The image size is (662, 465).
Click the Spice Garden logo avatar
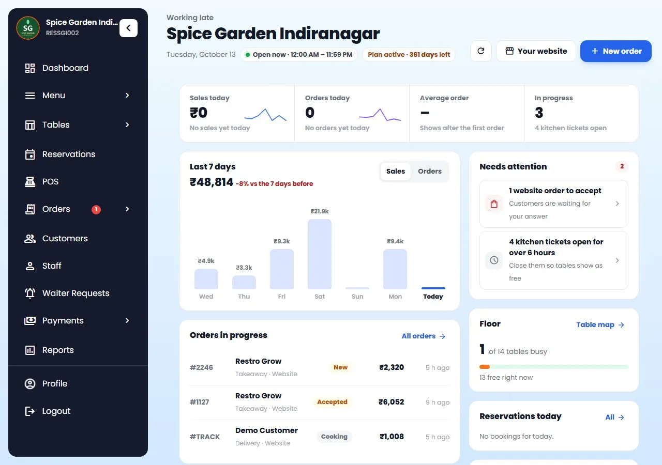point(28,28)
